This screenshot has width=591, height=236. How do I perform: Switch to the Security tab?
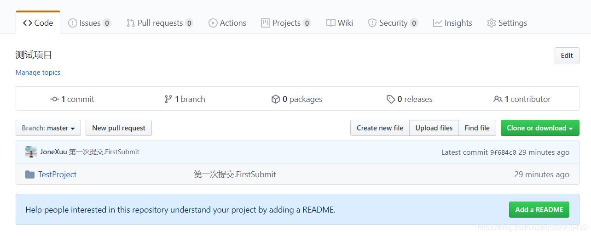coord(393,23)
